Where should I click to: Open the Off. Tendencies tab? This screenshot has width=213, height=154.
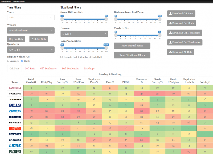(48, 69)
